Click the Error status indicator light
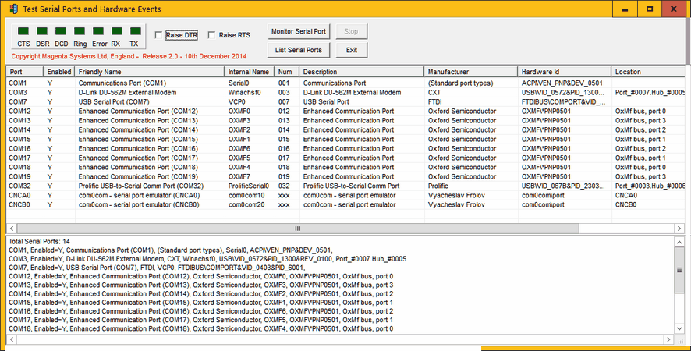The width and height of the screenshot is (691, 351). click(99, 32)
